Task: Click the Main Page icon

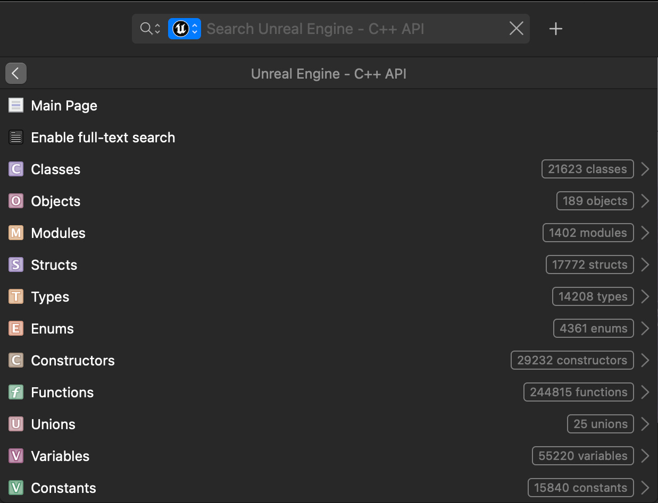Action: click(16, 106)
